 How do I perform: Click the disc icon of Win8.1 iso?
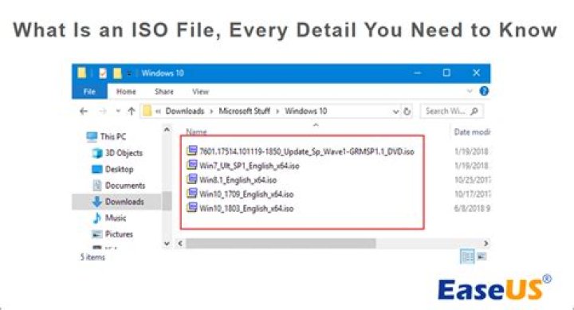click(x=192, y=179)
